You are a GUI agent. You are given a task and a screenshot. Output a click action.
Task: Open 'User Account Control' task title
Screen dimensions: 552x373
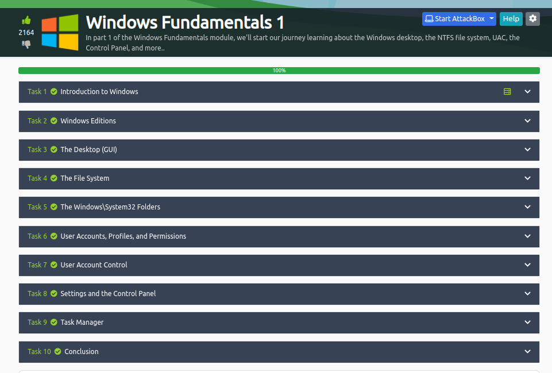94,265
